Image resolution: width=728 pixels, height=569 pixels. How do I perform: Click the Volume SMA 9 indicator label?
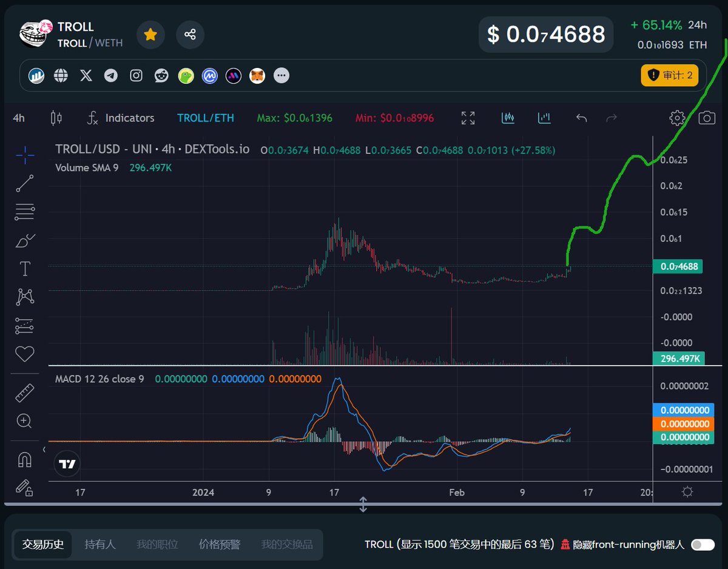(87, 167)
